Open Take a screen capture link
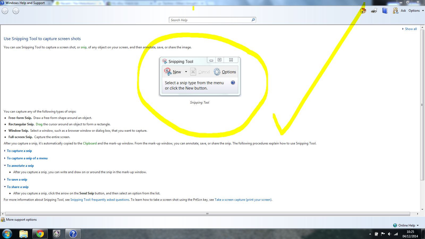 coord(243,200)
